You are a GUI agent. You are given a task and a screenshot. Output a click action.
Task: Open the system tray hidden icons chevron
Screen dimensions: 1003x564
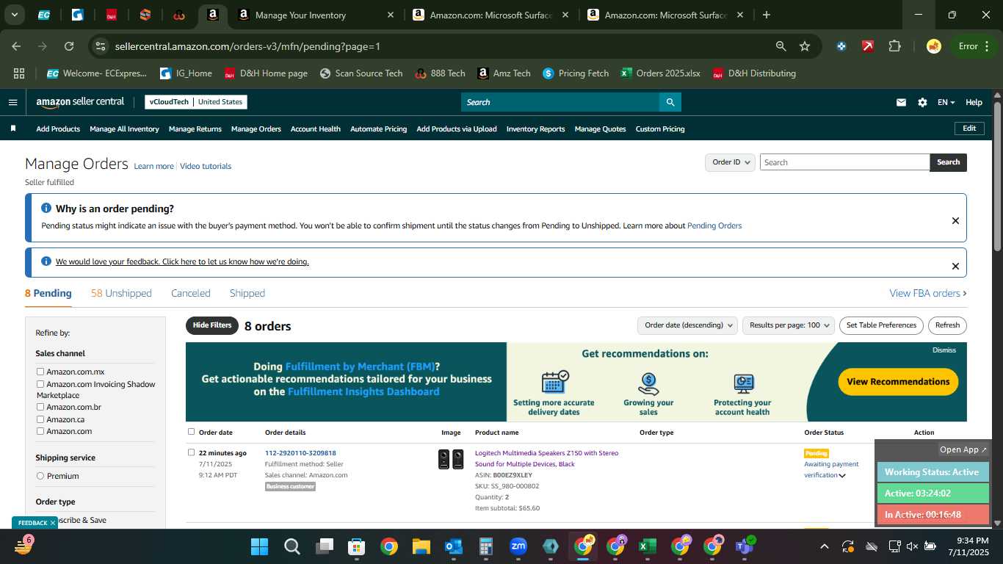(x=825, y=546)
